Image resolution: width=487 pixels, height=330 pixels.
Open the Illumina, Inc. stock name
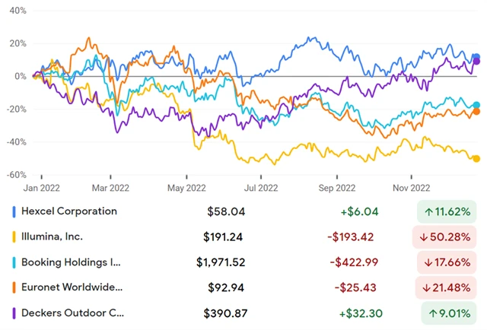click(x=59, y=236)
